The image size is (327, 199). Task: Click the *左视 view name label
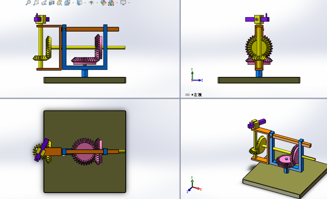197,95
